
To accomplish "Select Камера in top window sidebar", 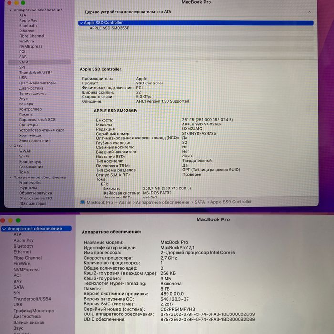I will coord(26,104).
